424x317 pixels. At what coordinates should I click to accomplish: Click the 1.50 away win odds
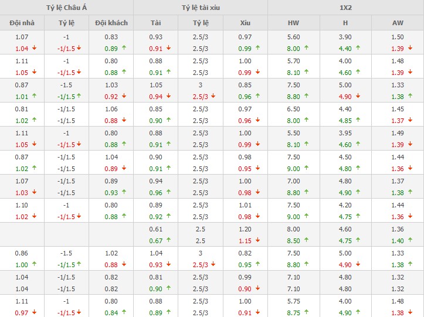click(397, 37)
